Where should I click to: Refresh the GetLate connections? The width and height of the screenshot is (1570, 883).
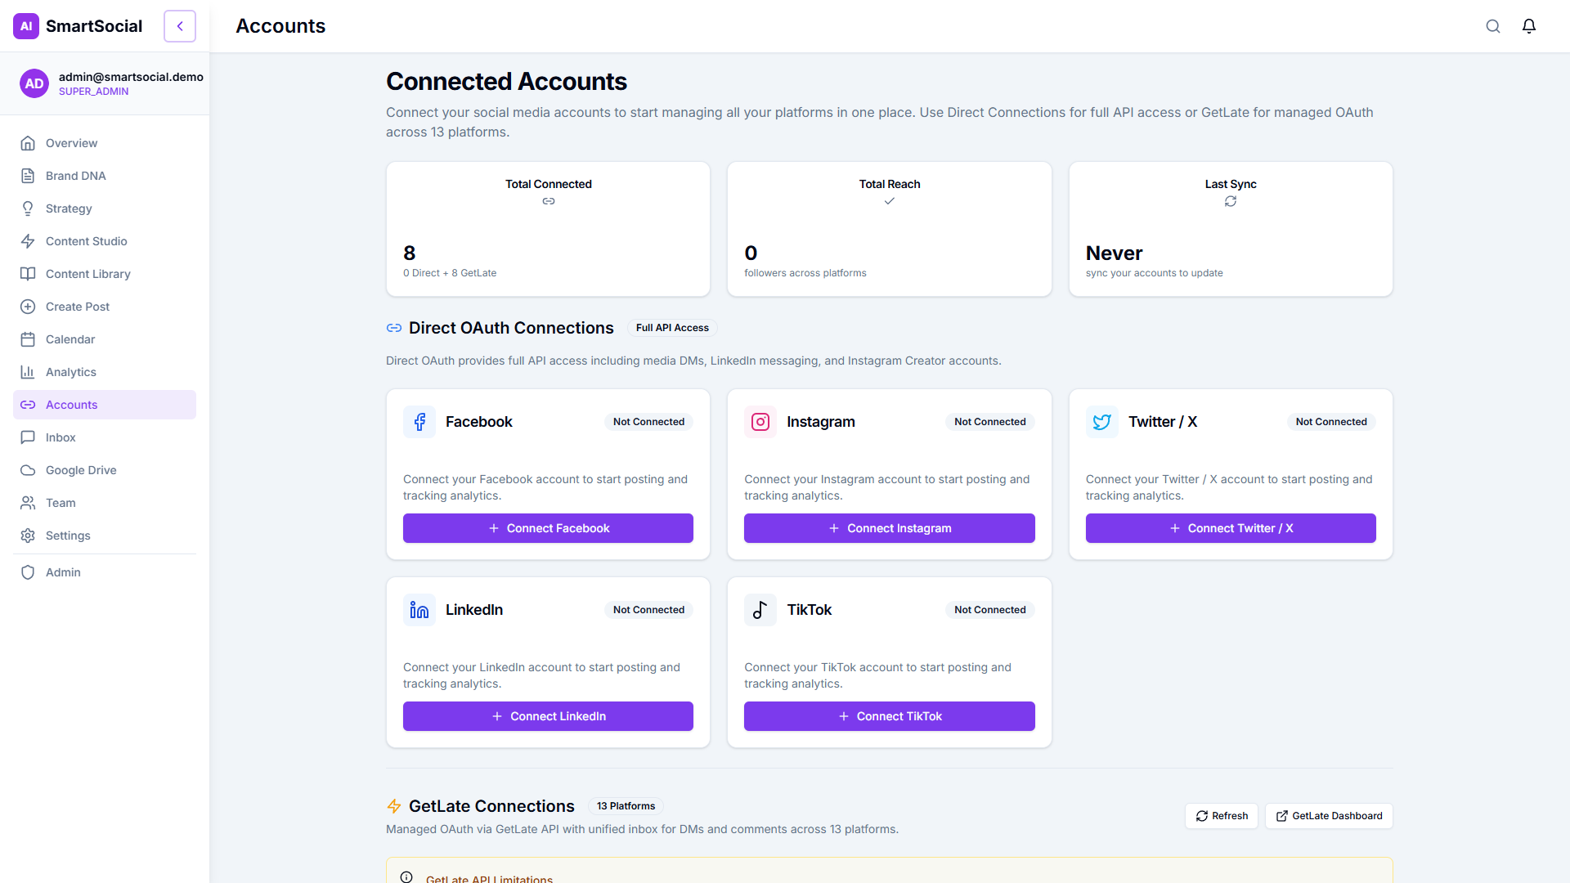tap(1222, 816)
